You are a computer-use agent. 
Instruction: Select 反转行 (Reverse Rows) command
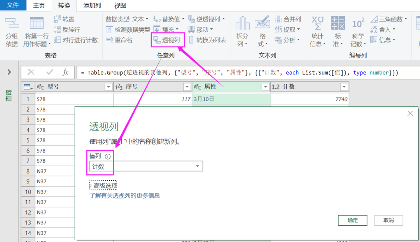click(x=67, y=30)
